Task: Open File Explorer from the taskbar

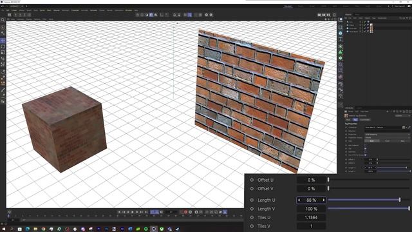Action: (35, 229)
